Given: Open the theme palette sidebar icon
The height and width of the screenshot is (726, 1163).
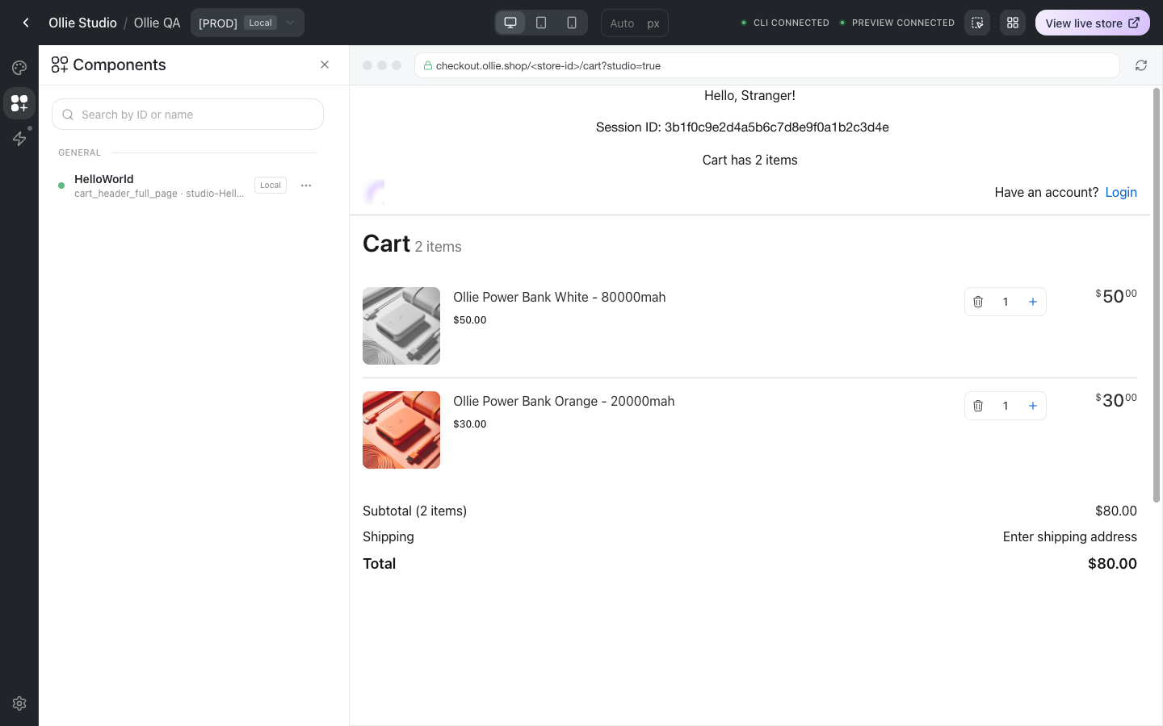Looking at the screenshot, I should (19, 68).
